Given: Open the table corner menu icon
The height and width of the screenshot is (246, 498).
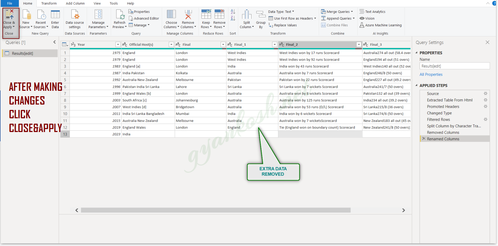Looking at the screenshot, I should pyautogui.click(x=65, y=44).
